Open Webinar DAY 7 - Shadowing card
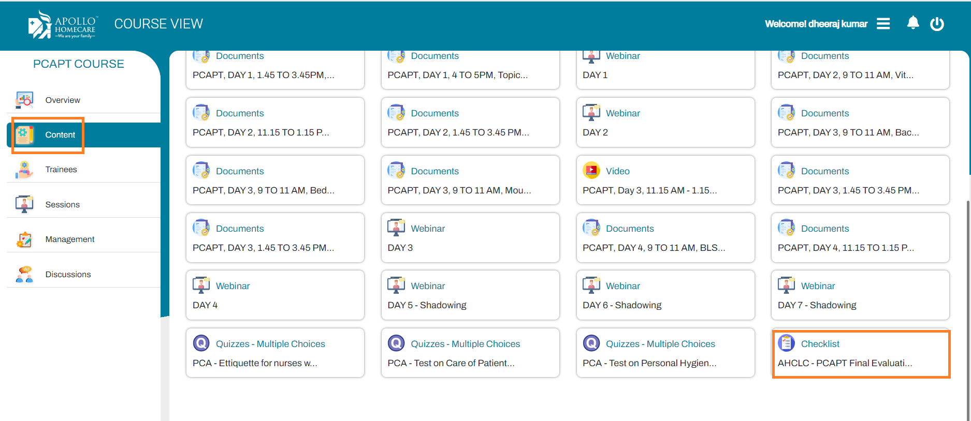 click(x=860, y=295)
